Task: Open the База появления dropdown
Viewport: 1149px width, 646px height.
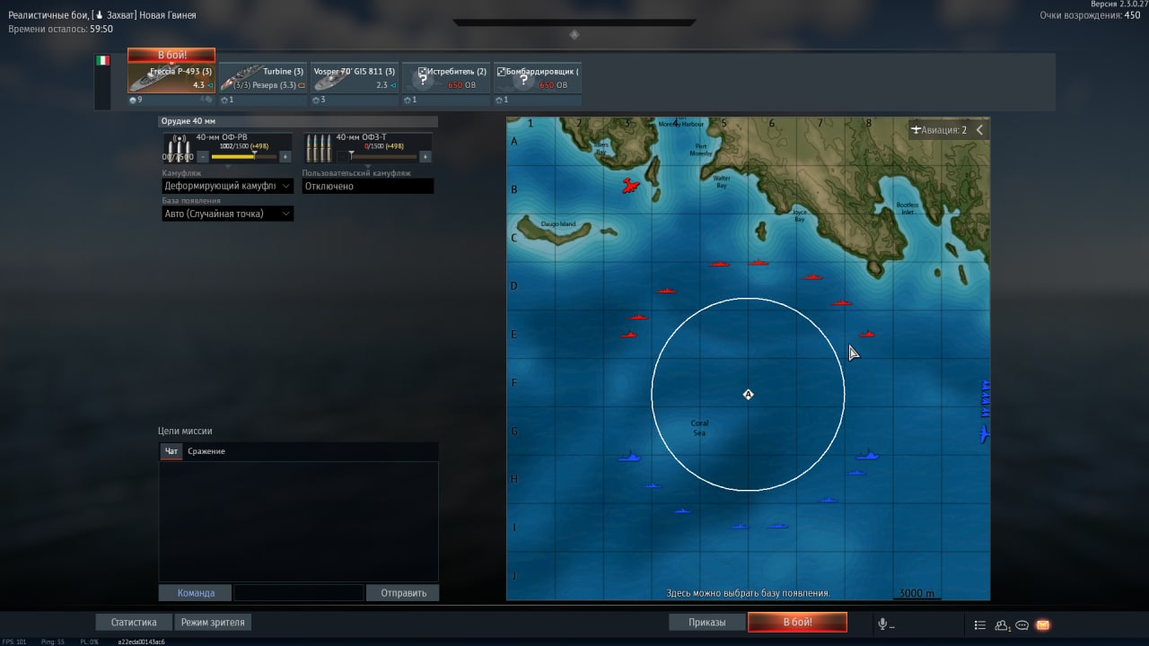Action: coord(228,214)
